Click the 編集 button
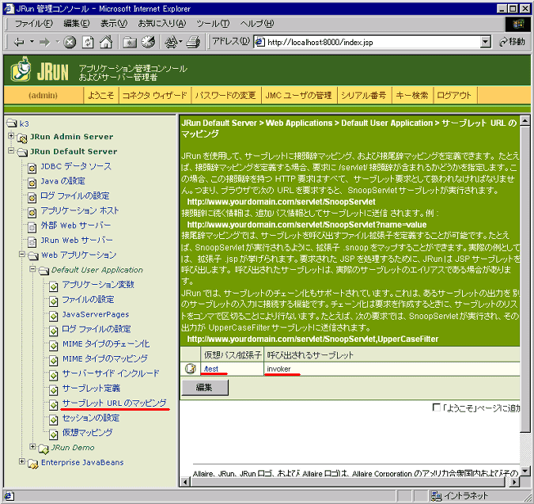 pyautogui.click(x=205, y=388)
